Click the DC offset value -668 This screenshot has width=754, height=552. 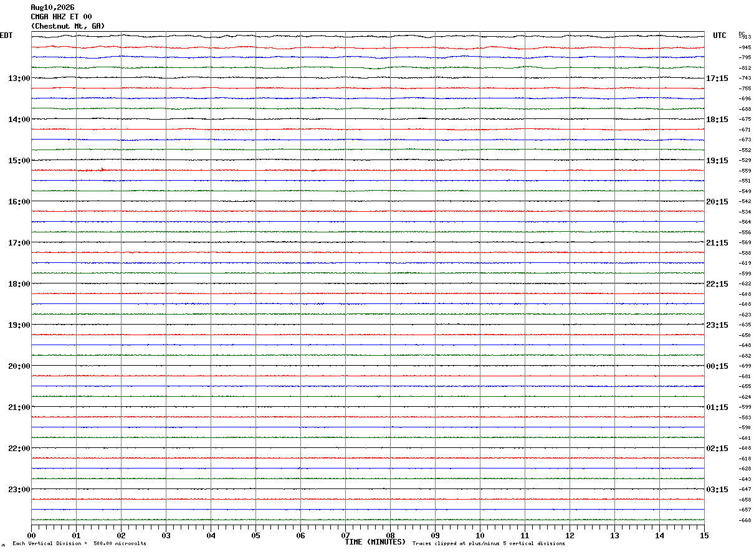click(x=745, y=520)
